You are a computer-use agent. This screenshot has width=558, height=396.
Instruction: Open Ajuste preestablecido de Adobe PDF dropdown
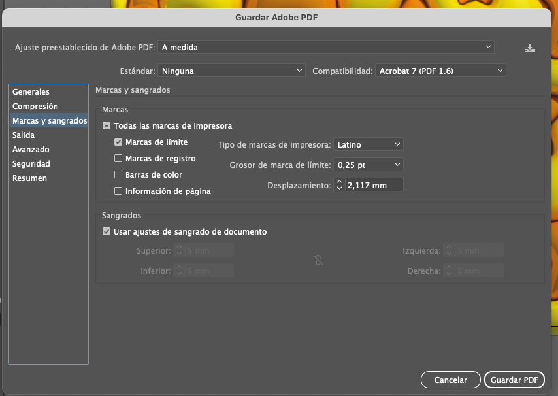[x=325, y=47]
